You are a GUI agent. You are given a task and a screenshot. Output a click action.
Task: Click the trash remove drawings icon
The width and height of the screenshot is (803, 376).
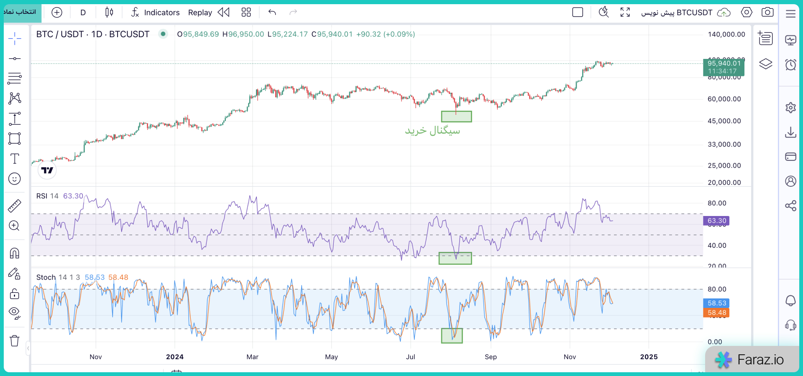[15, 341]
